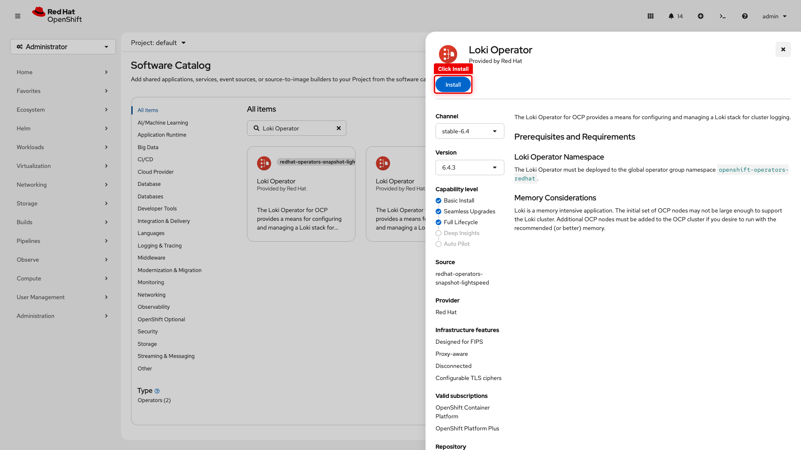Open the Channel stable-6.4 dropdown
This screenshot has width=801, height=450.
tap(469, 131)
